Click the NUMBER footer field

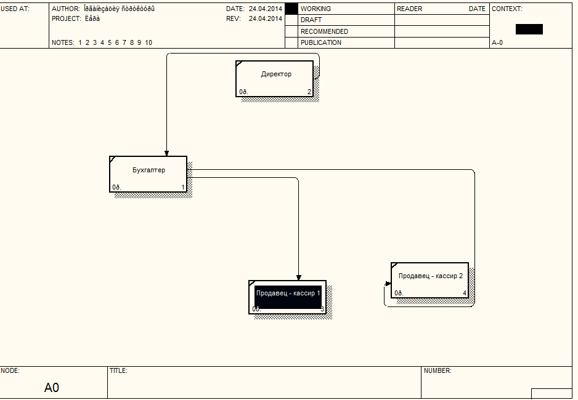click(x=497, y=382)
